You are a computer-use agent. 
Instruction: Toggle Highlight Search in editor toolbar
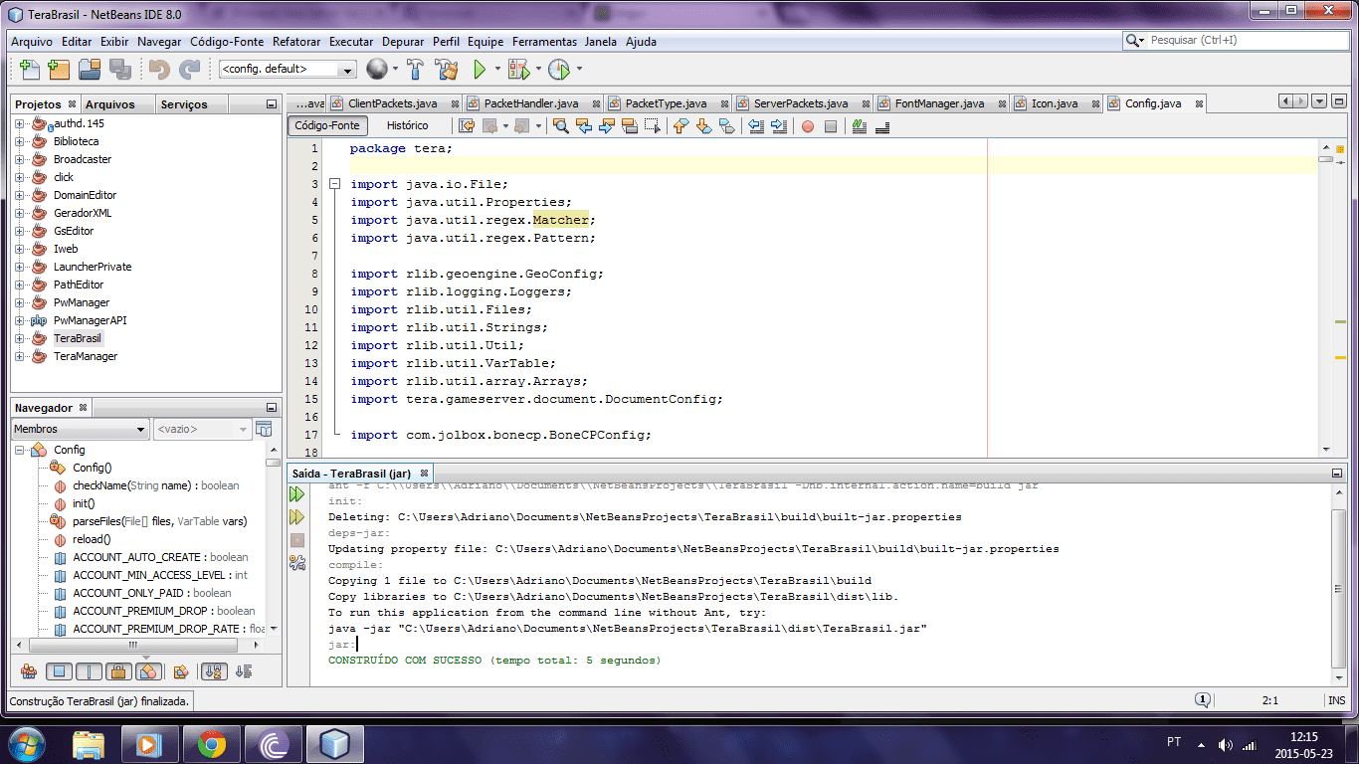tap(629, 126)
